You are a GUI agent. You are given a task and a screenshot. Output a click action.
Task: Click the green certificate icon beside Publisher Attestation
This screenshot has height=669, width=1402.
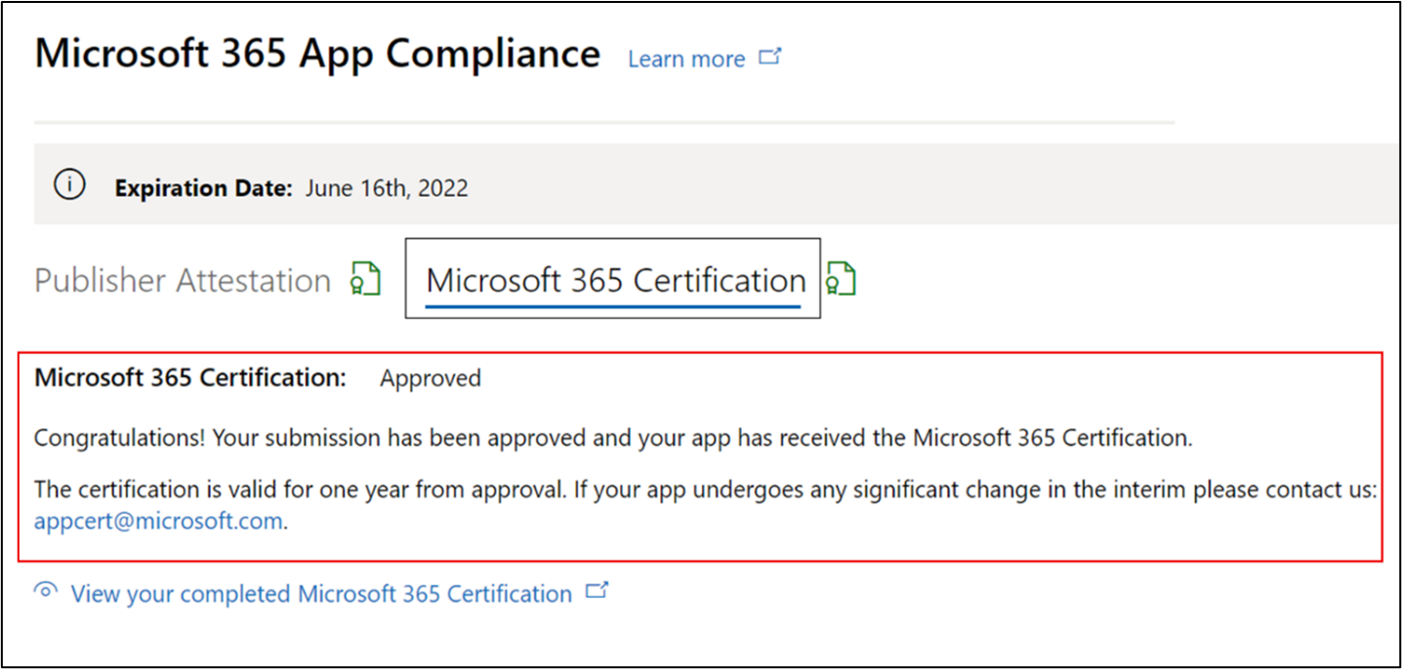coord(365,279)
